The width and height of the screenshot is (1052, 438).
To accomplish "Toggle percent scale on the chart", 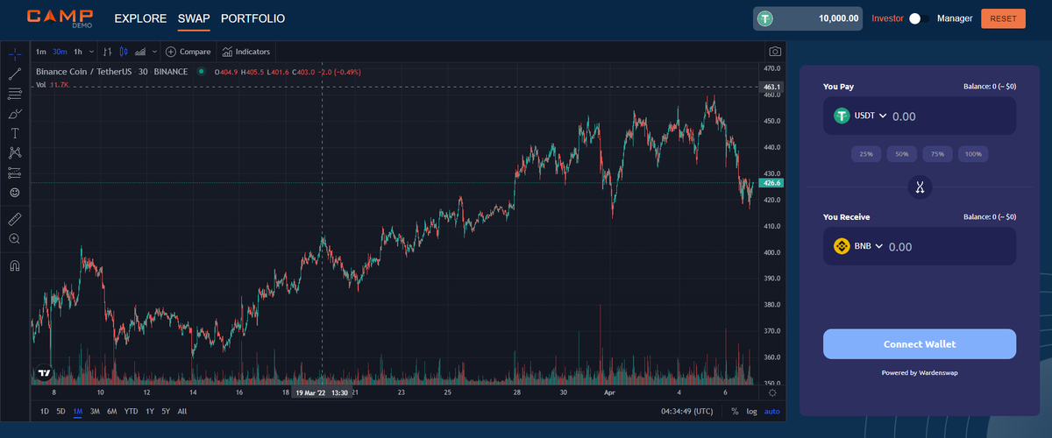I will (x=735, y=411).
